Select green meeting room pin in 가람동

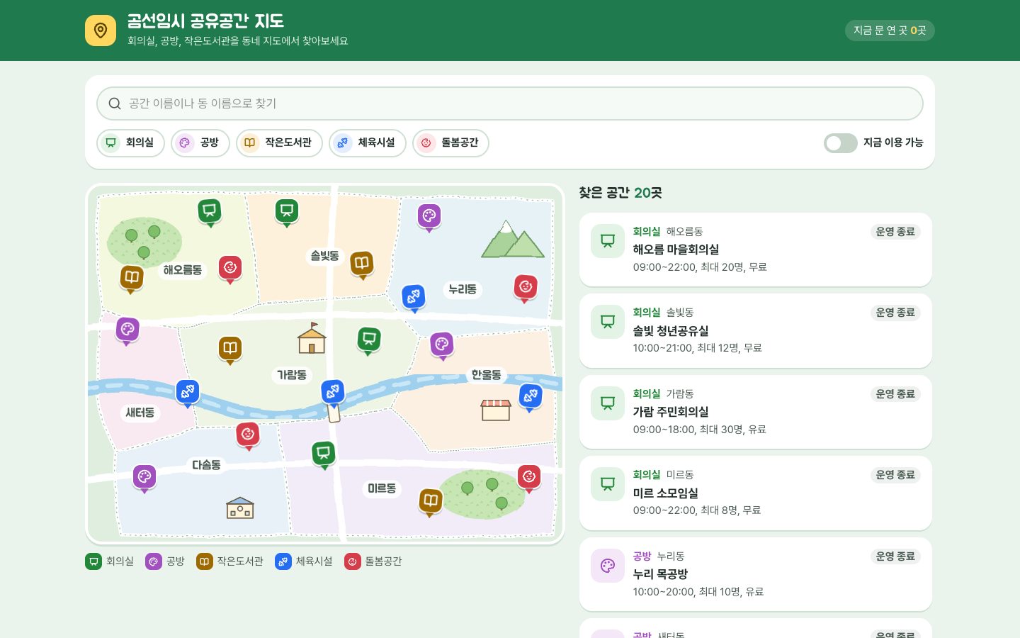click(x=368, y=341)
